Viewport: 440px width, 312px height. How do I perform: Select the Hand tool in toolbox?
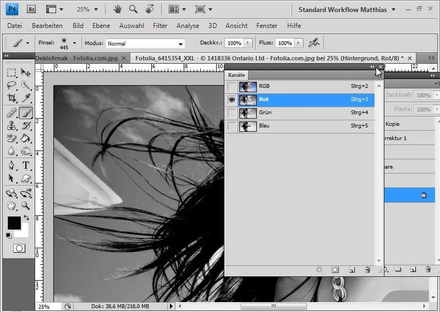(11, 206)
